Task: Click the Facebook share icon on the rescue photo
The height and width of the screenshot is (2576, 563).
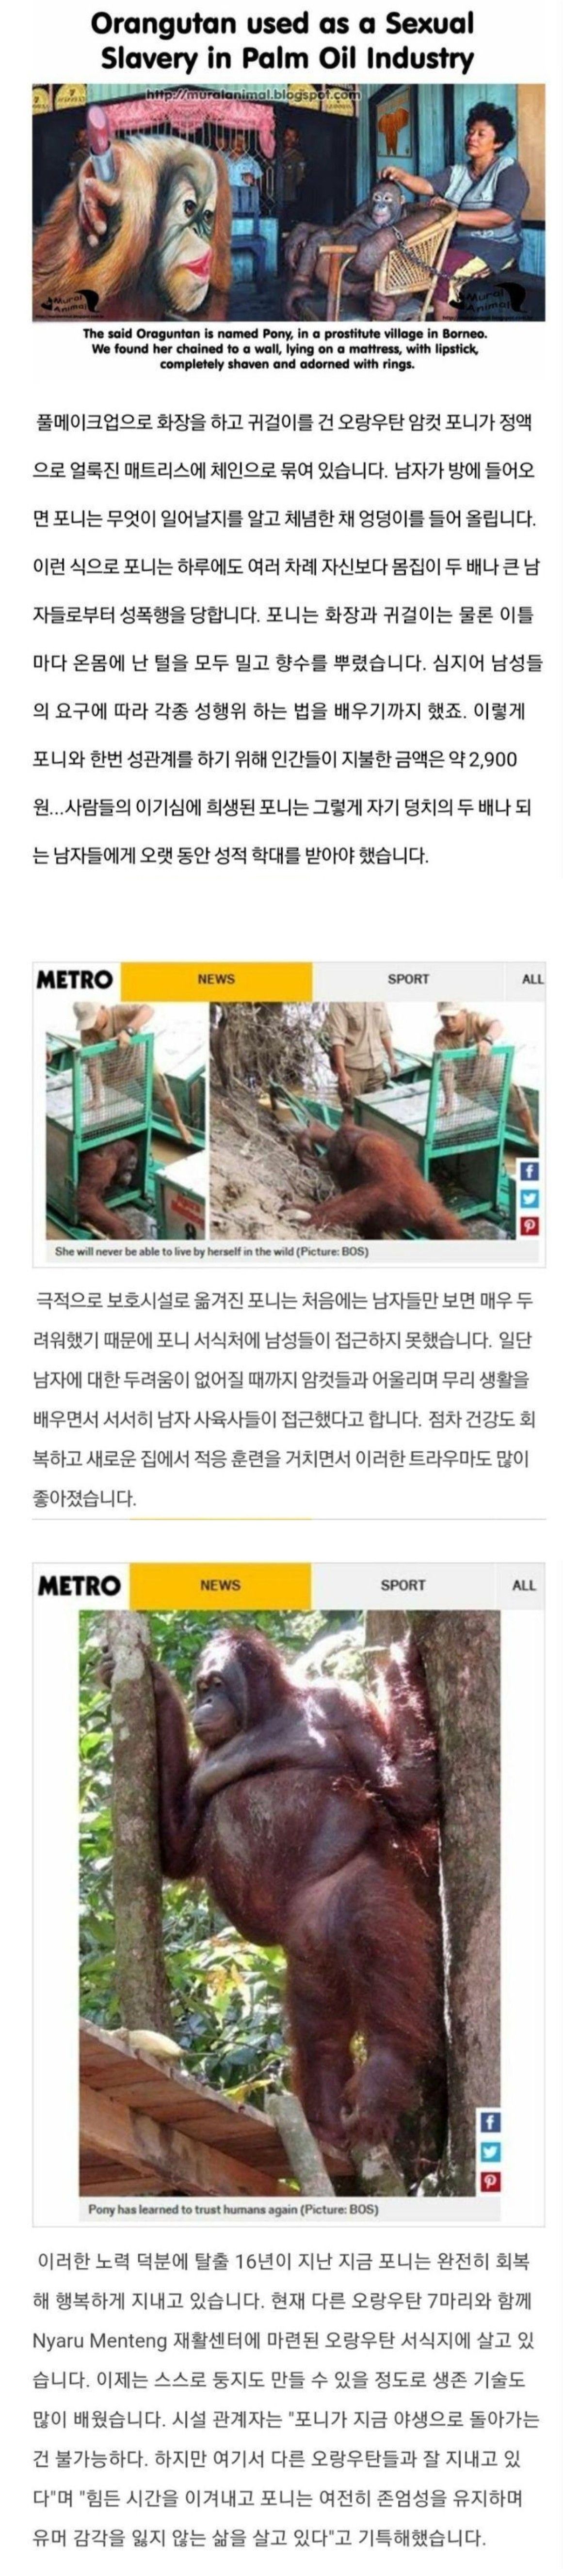Action: tap(529, 1170)
